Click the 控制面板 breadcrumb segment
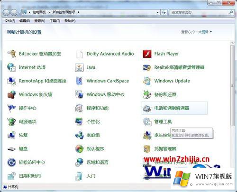 39,12
